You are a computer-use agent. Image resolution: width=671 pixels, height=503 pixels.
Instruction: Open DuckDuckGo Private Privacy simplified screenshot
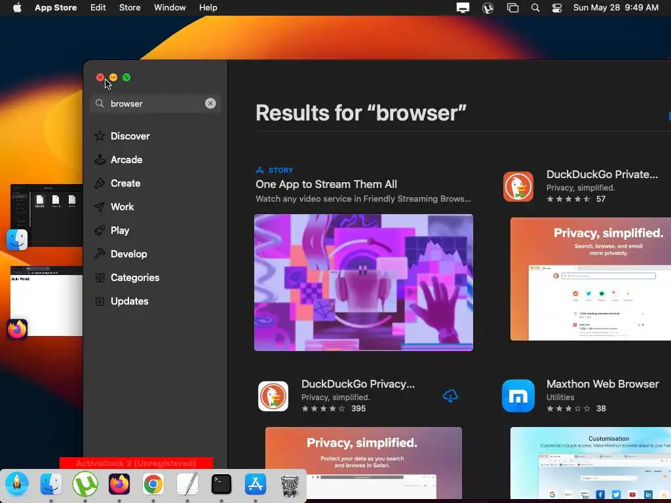pos(590,279)
